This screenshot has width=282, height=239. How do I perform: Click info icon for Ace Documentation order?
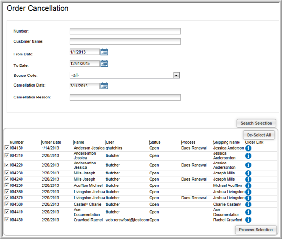click(x=248, y=212)
